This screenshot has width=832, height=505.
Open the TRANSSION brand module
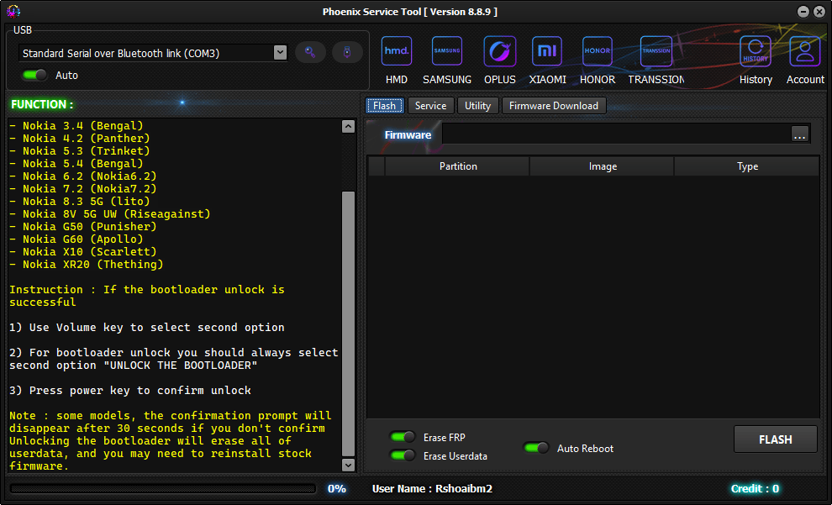pos(656,60)
